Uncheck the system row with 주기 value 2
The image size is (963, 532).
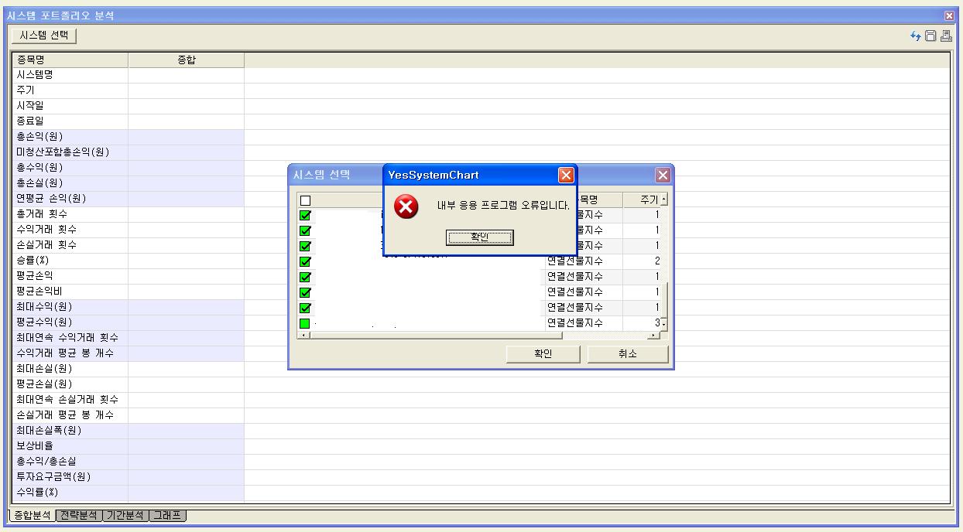pos(305,261)
